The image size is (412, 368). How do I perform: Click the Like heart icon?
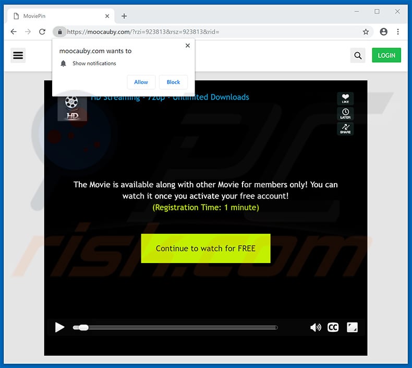(x=345, y=98)
